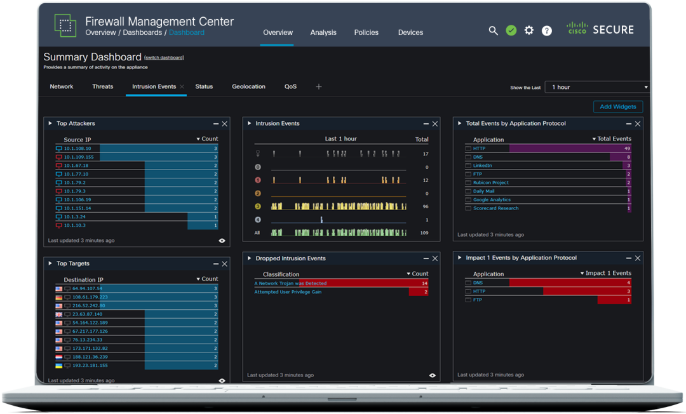Check the Rubicon Project application box

coord(468,183)
